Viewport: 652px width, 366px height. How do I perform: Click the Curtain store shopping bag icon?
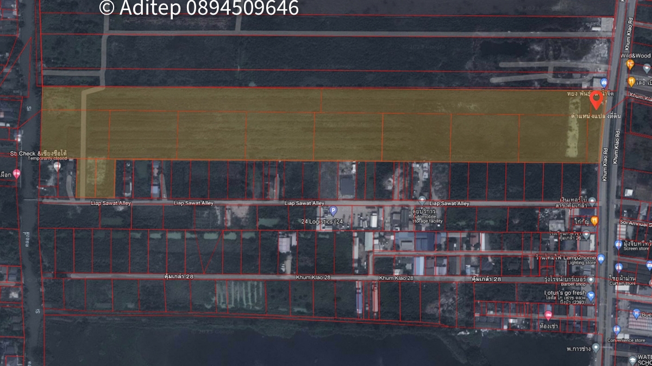(x=618, y=267)
